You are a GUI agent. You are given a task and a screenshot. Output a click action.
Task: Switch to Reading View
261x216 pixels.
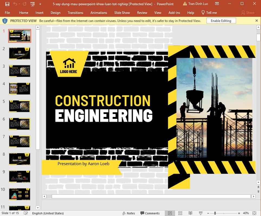coord(190,213)
